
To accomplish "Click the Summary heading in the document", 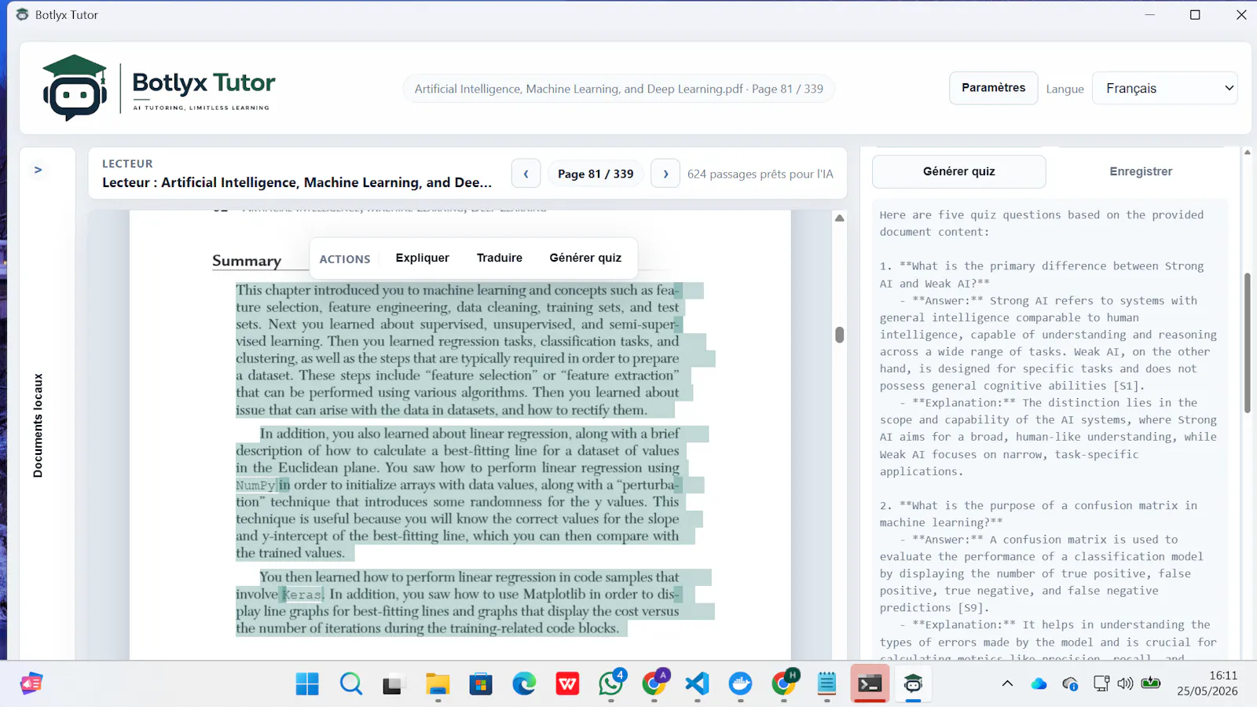I will pos(247,261).
